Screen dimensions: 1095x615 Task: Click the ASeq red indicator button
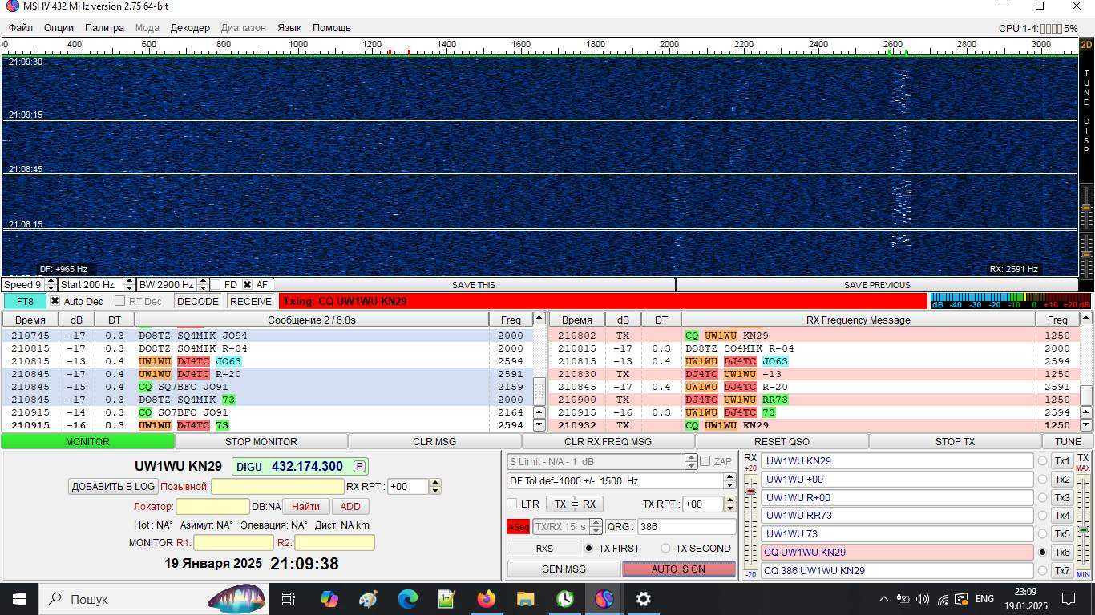[518, 527]
